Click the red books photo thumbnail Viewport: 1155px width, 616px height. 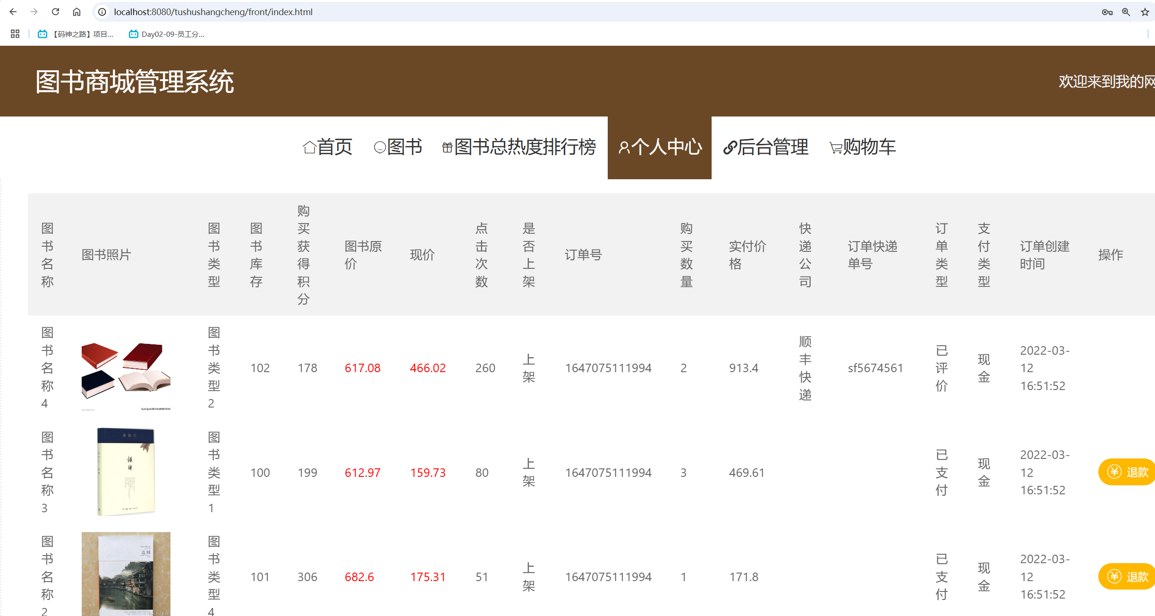126,368
